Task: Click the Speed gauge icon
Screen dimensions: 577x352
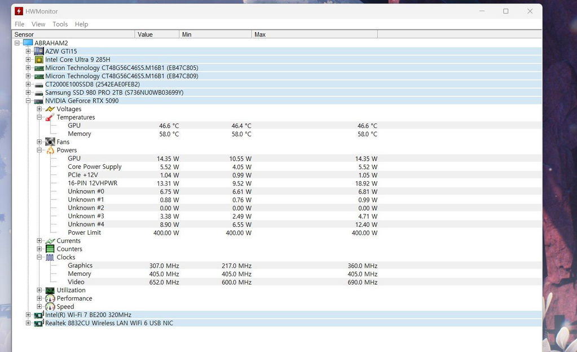Action: coord(50,307)
